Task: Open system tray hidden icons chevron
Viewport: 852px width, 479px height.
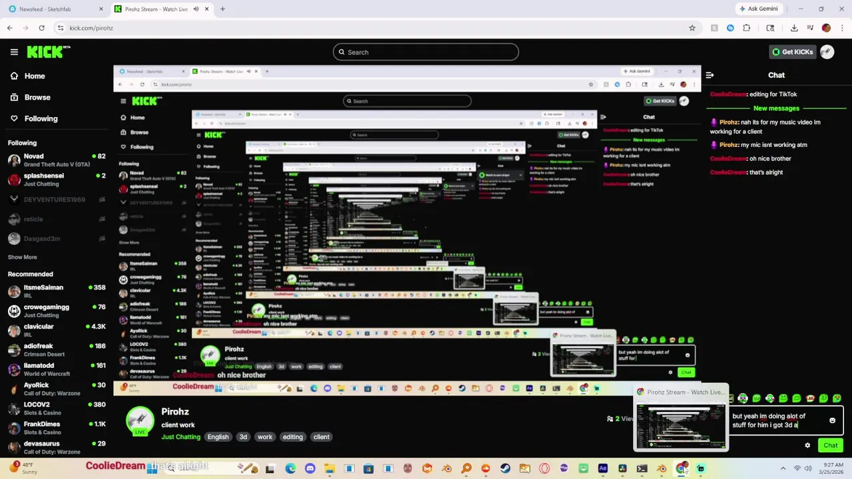Action: click(x=783, y=468)
